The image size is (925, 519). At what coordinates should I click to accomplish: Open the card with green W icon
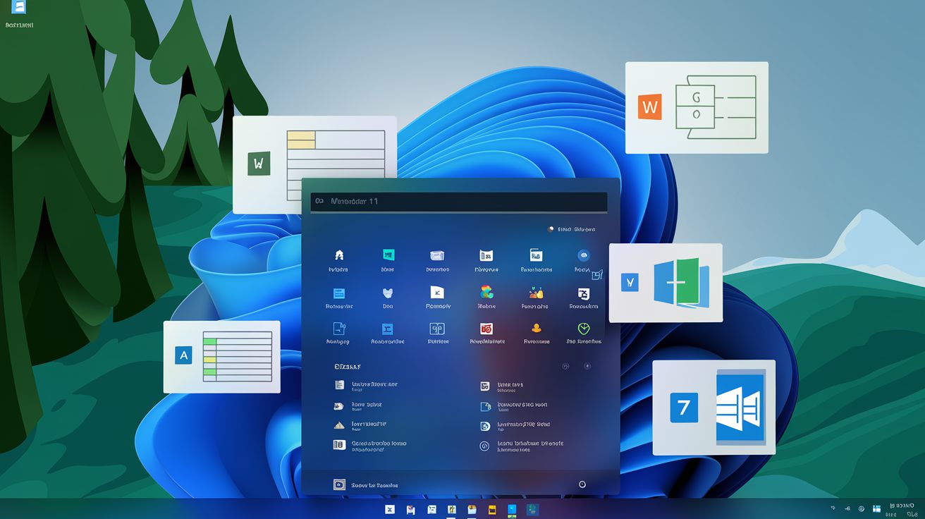(314, 165)
